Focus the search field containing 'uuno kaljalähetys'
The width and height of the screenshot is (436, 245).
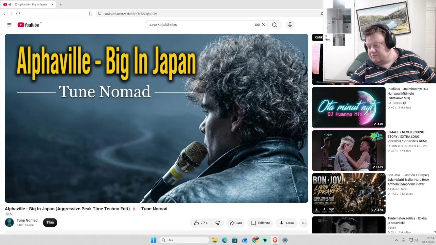[x=201, y=25]
